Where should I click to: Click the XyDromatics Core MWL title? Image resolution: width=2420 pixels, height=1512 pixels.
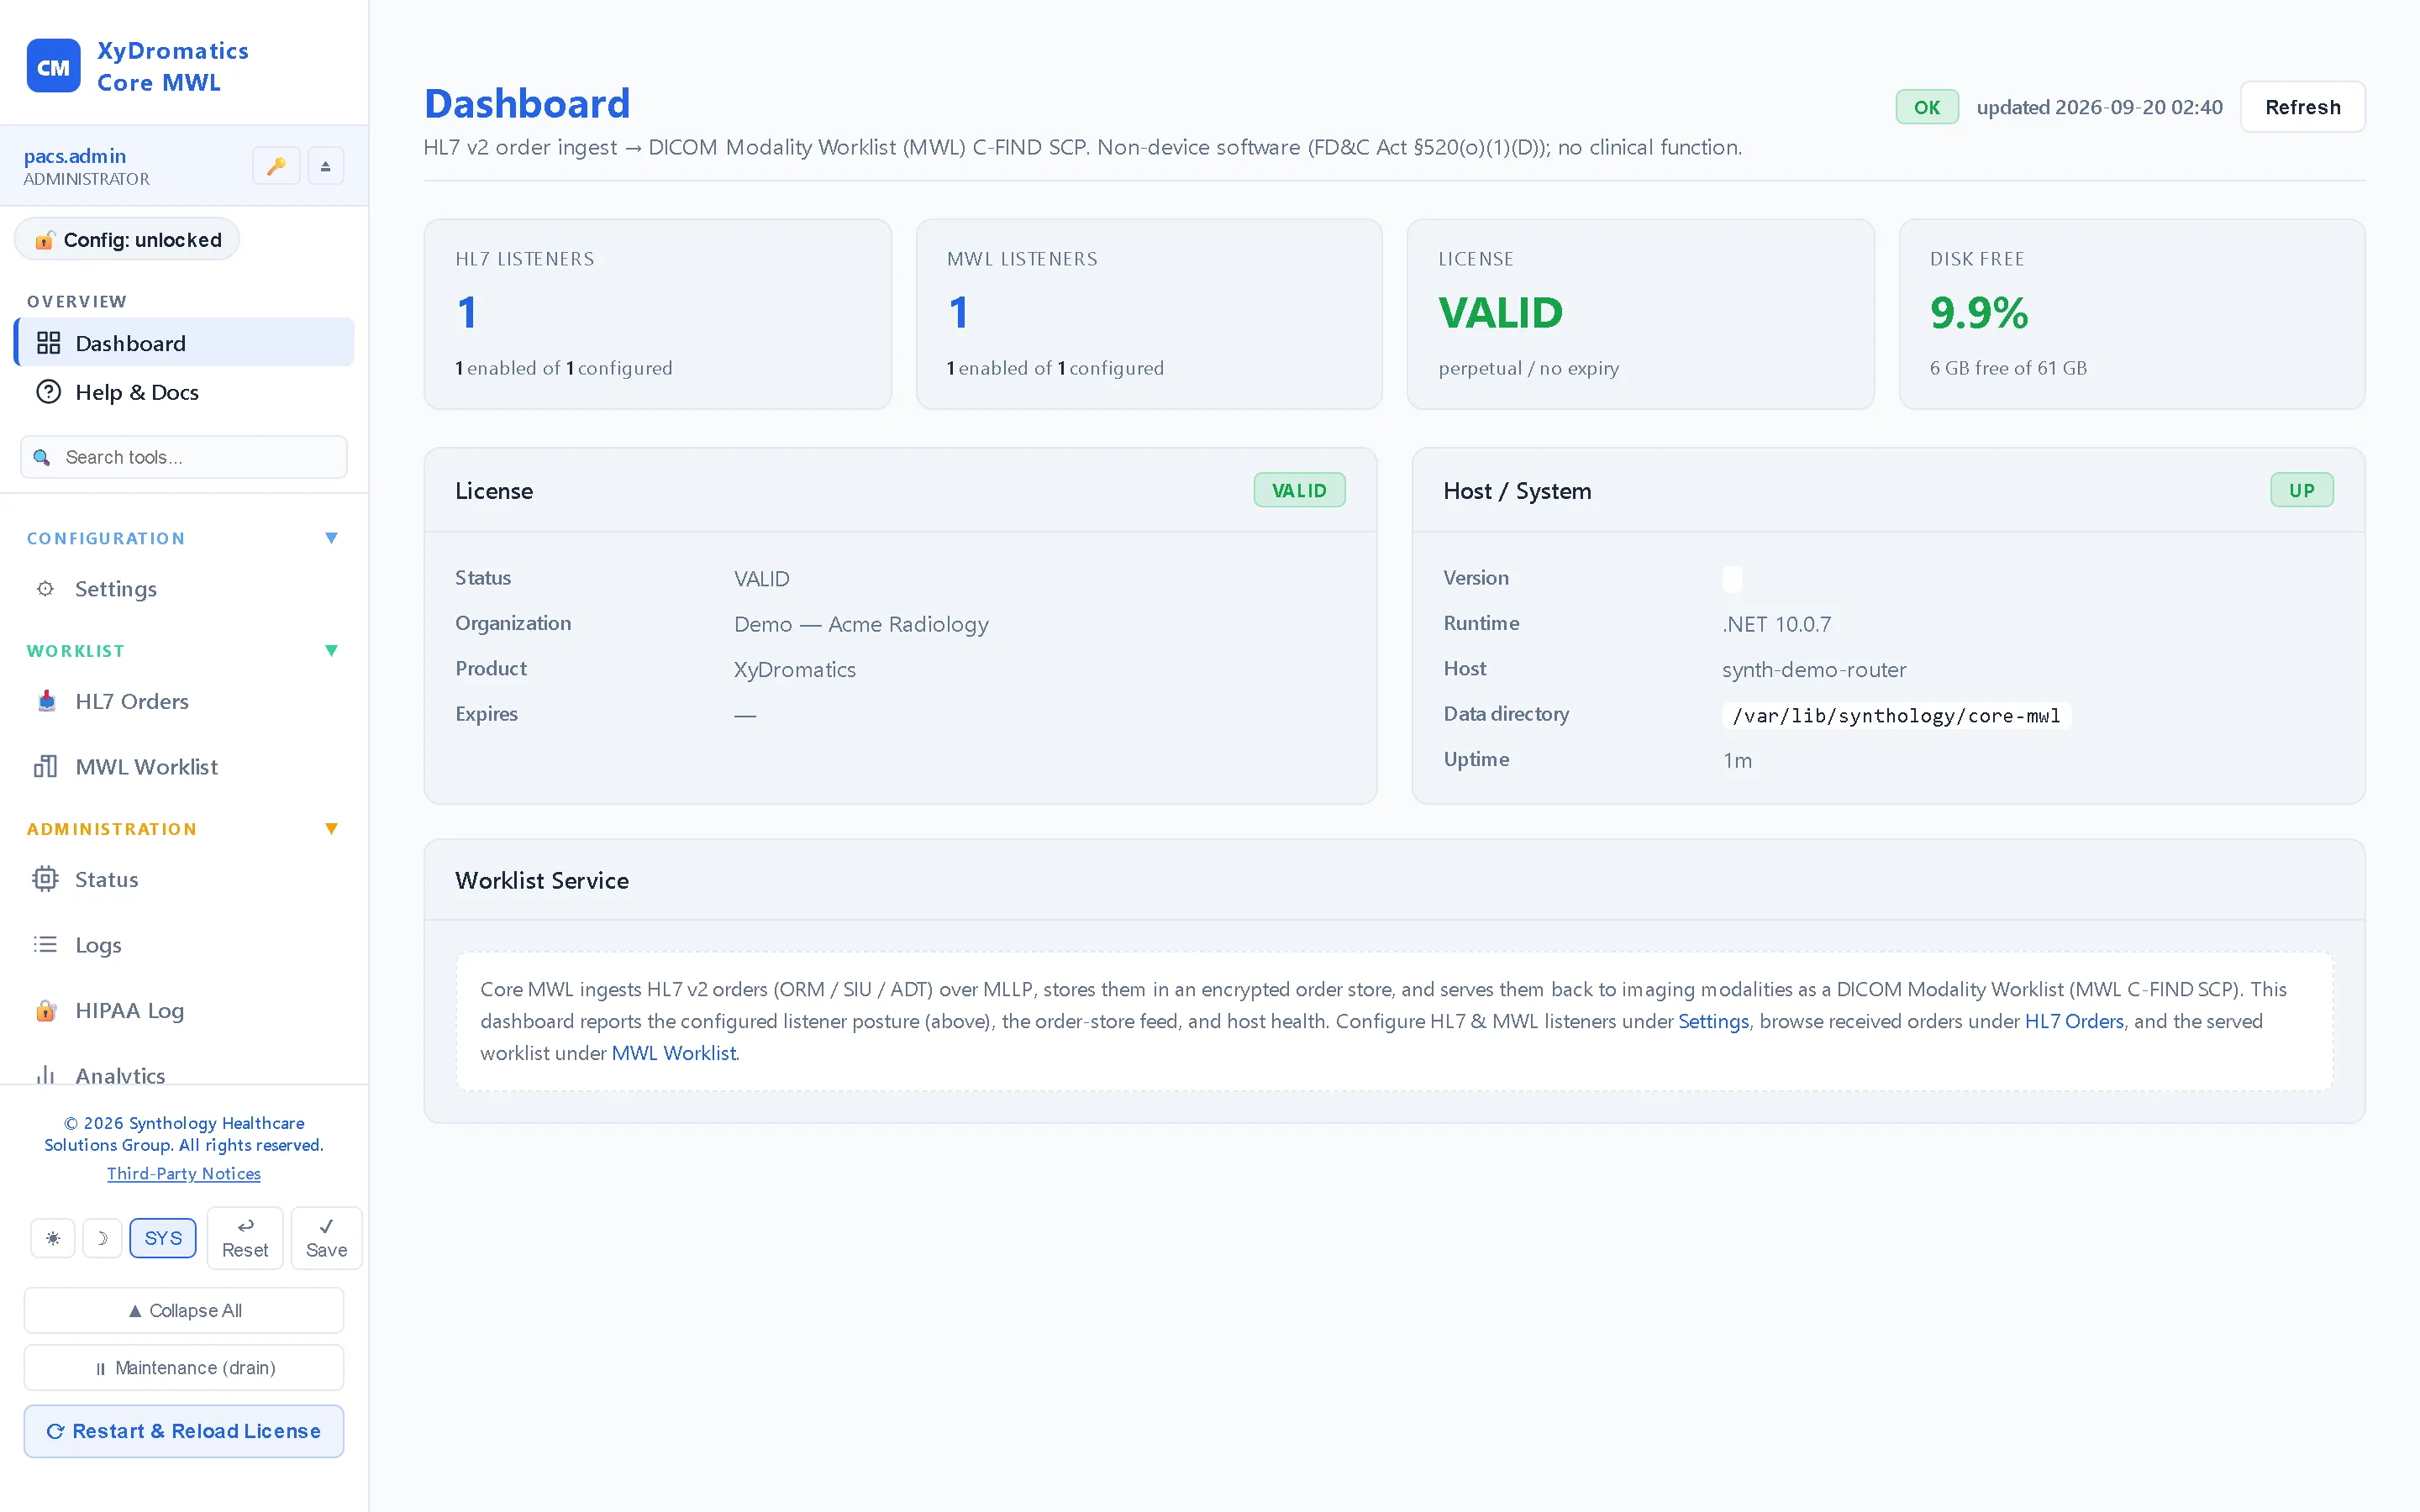[x=173, y=66]
